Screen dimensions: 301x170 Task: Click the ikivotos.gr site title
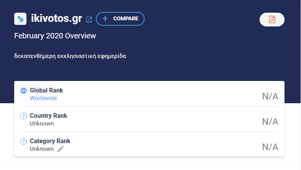point(57,19)
